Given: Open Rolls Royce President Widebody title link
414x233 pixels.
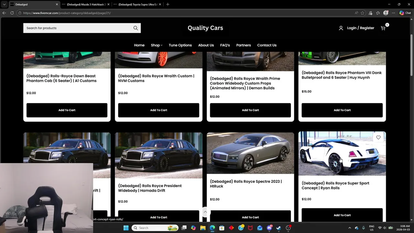Looking at the screenshot, I should tap(150, 188).
